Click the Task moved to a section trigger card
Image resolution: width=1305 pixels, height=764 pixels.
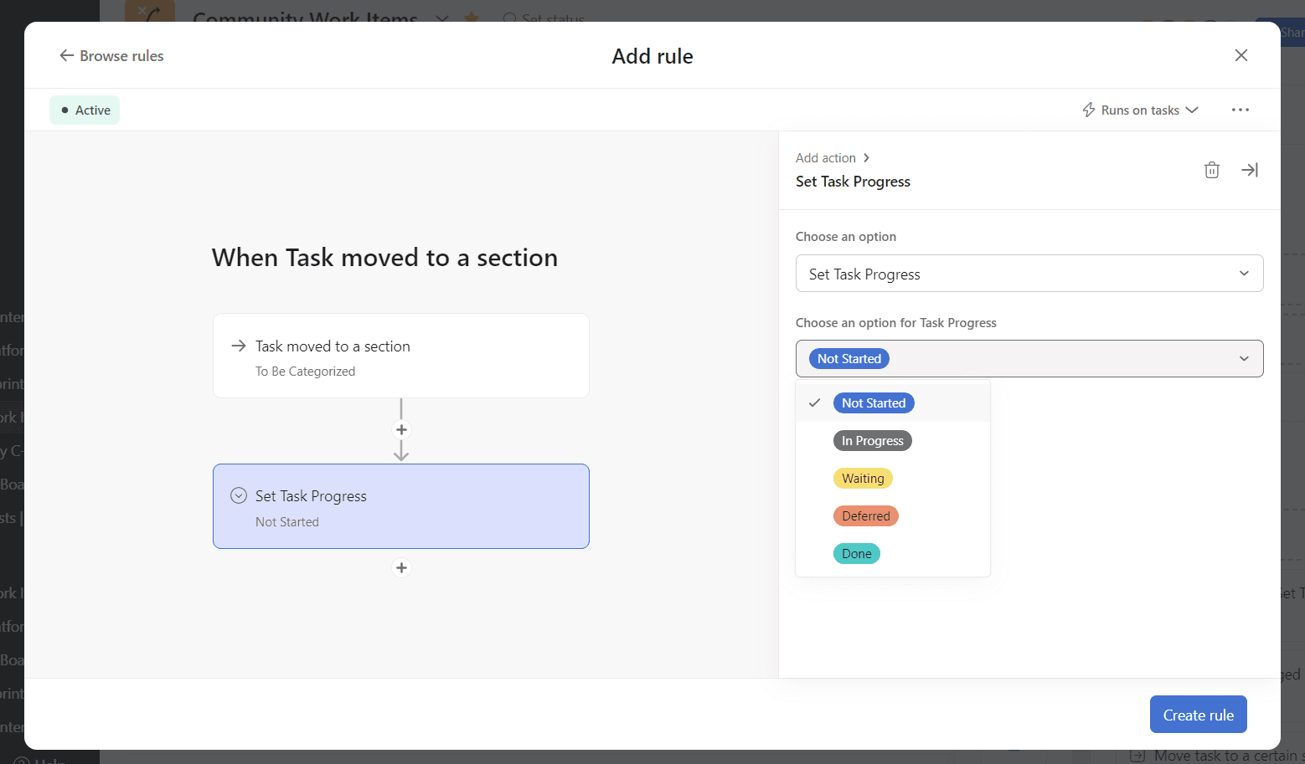coord(401,356)
